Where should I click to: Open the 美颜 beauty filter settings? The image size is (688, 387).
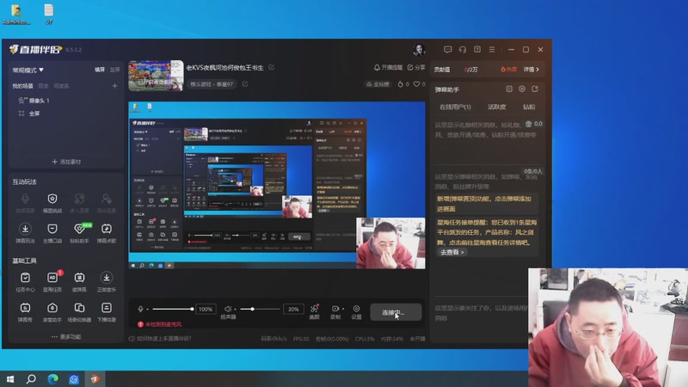click(314, 312)
